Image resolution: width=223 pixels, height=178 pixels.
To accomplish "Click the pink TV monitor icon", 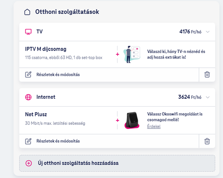I will click(x=28, y=32).
